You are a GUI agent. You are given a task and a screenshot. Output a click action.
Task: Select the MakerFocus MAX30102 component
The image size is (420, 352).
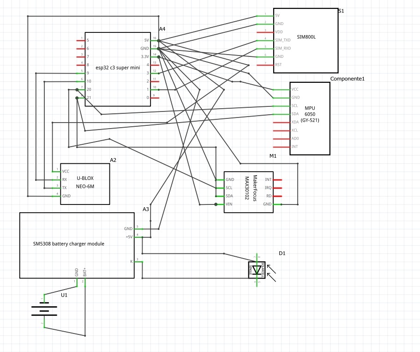[249, 192]
